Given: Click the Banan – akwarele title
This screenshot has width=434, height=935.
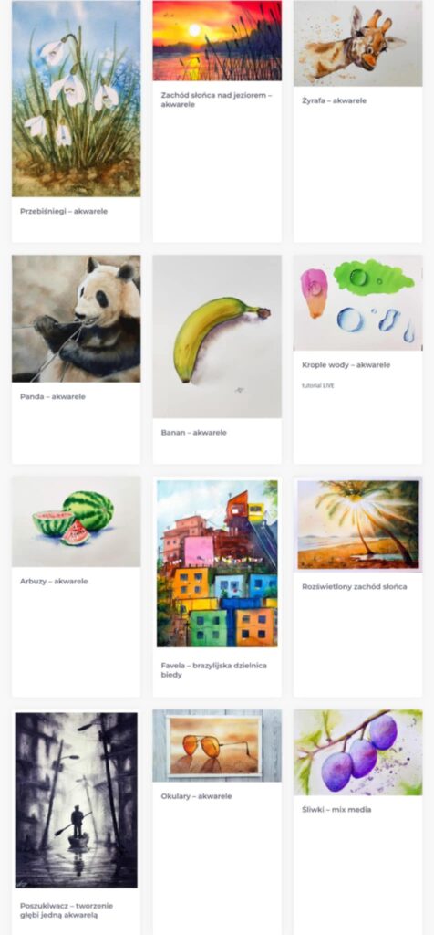Looking at the screenshot, I should (193, 432).
